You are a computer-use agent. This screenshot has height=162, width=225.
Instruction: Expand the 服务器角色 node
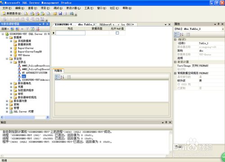coord(11,83)
